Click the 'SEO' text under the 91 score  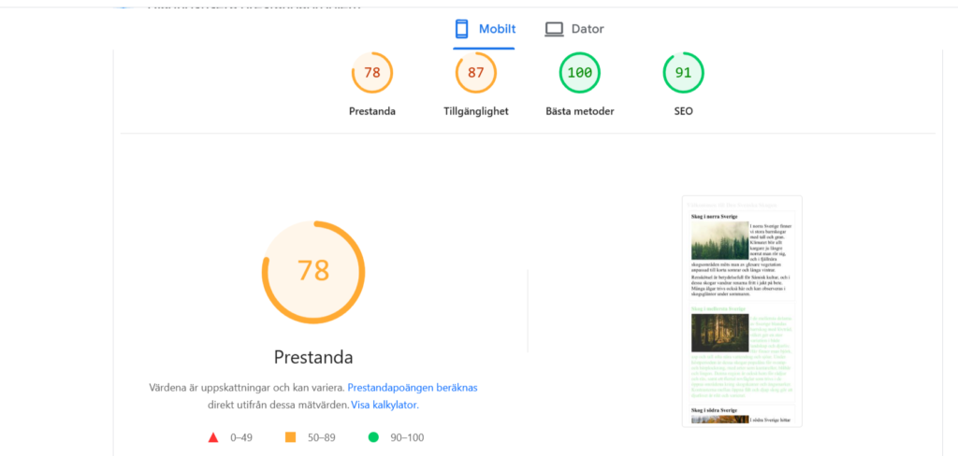684,111
